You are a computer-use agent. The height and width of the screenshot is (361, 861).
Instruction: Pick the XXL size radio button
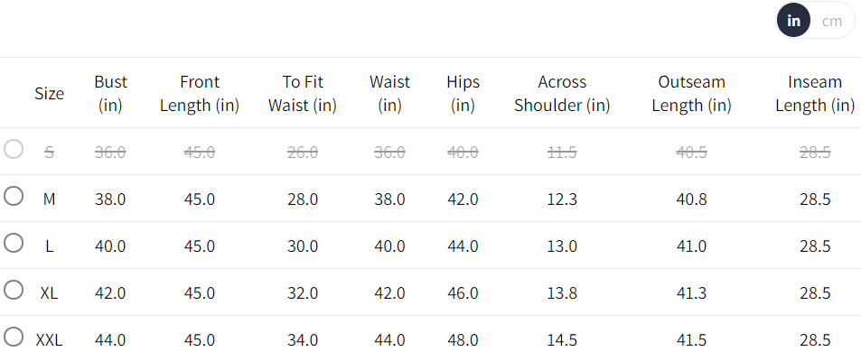(14, 337)
